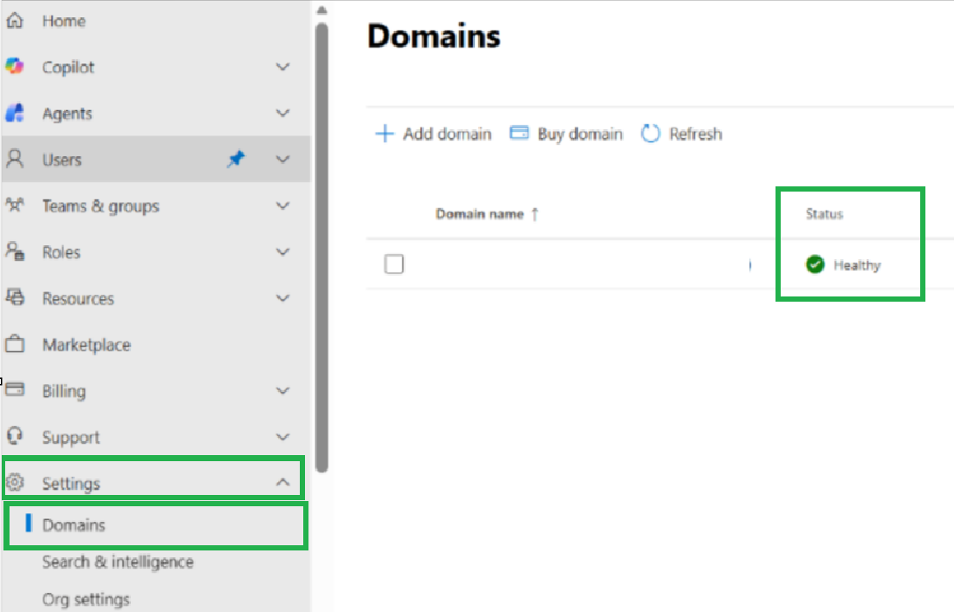The height and width of the screenshot is (612, 954).
Task: Collapse the Settings menu chevron
Action: tap(282, 482)
